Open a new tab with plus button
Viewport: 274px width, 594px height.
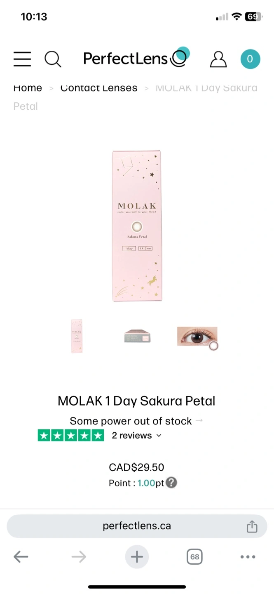click(137, 557)
